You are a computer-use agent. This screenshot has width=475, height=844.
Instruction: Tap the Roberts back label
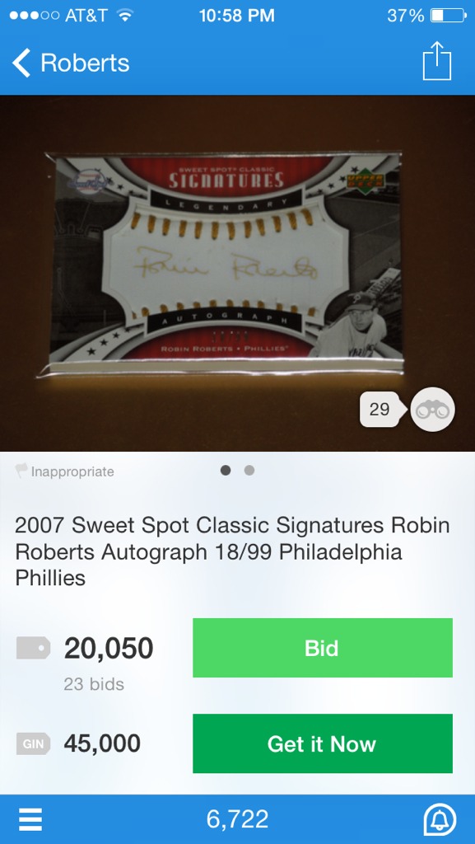coord(85,63)
